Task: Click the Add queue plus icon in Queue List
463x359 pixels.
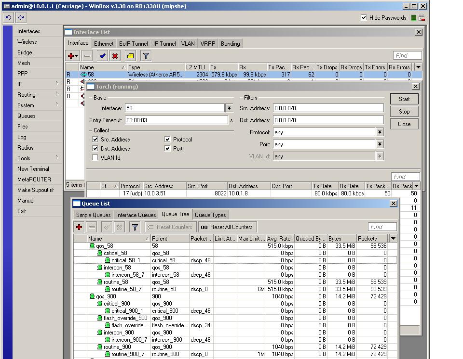Action: coord(79,227)
